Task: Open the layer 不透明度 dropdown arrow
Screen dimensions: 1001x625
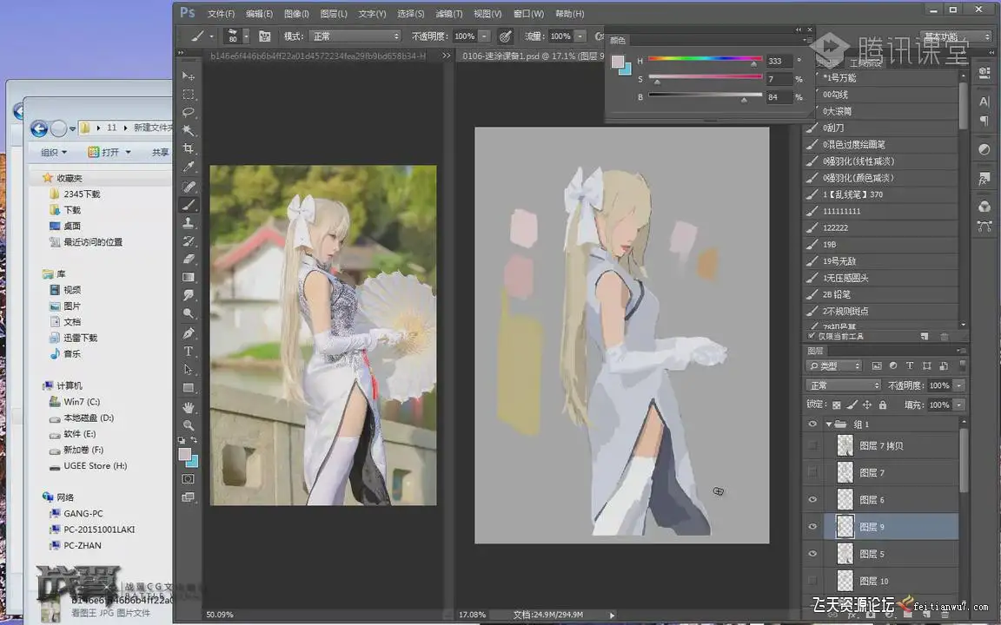Action: click(x=959, y=385)
